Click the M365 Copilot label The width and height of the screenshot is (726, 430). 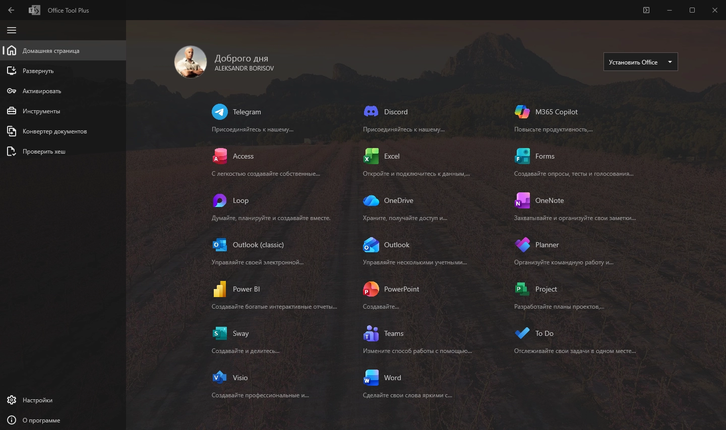coord(557,112)
